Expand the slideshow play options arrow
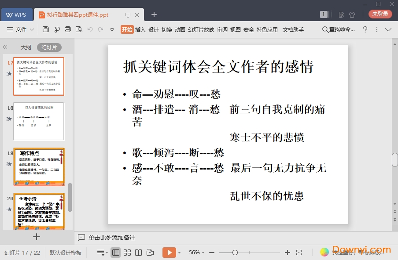398x260 pixels. point(179,252)
